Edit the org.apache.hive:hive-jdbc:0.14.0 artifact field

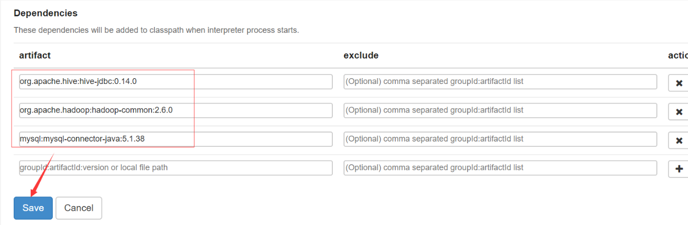click(176, 82)
